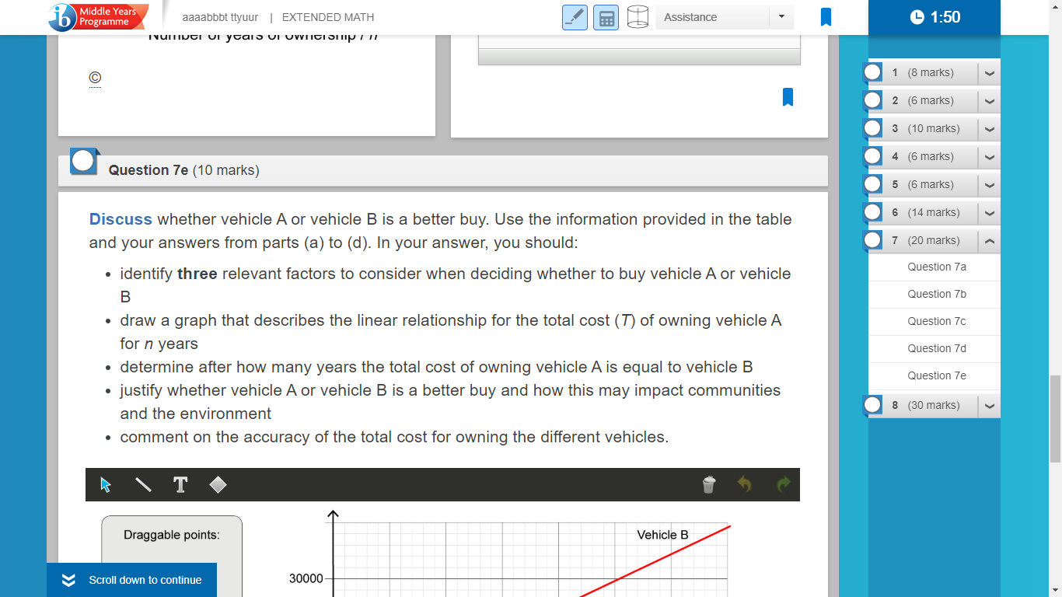Expand question 1 (8 marks) chevron
The image size is (1062, 597).
tap(989, 72)
